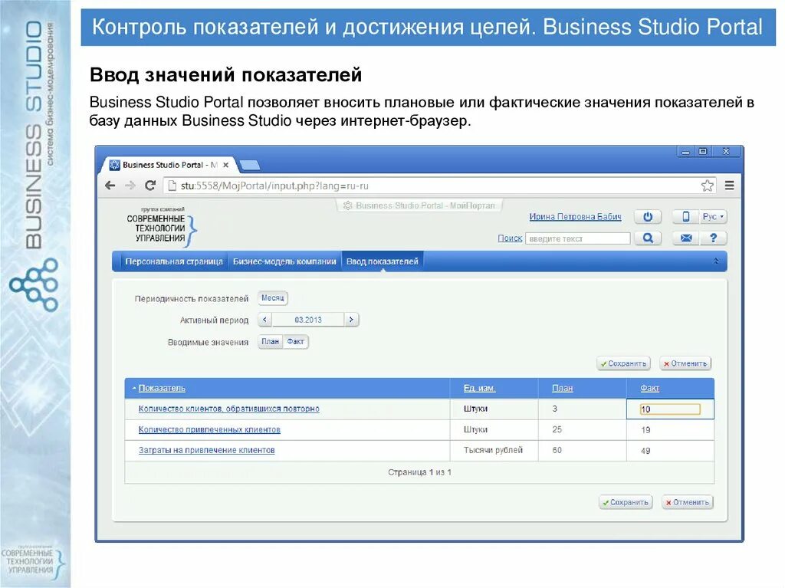This screenshot has width=785, height=588.
Task: Open a new browser tab
Action: point(249,165)
